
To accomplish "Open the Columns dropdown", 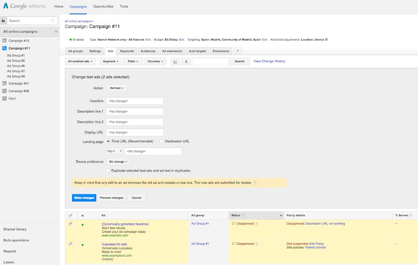I will (156, 61).
